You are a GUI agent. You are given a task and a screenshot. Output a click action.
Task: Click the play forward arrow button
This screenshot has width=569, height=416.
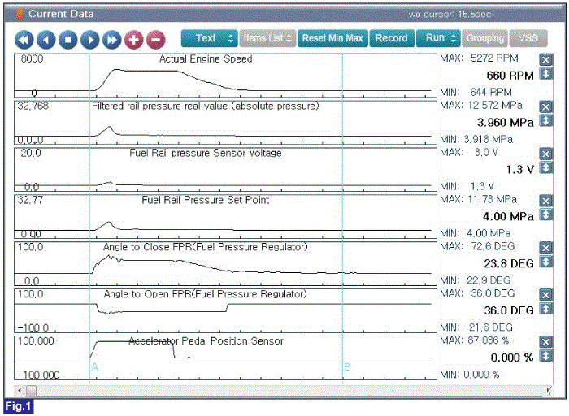pyautogui.click(x=90, y=40)
